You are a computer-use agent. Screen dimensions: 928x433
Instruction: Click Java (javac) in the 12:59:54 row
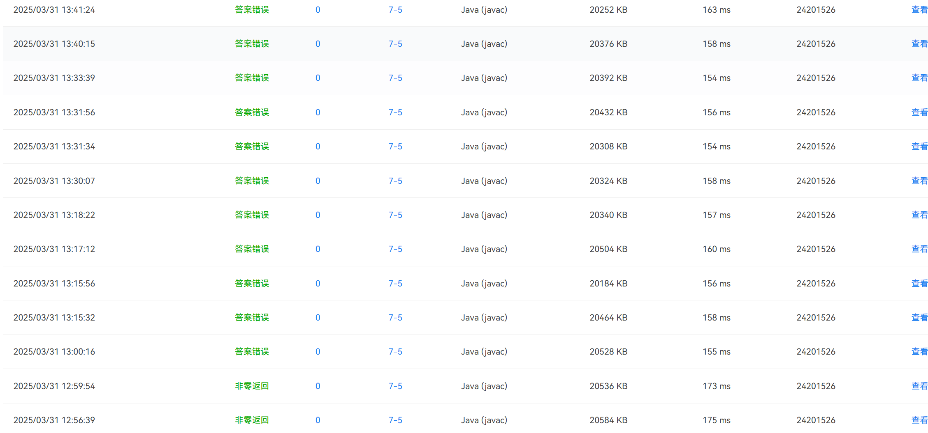(484, 386)
